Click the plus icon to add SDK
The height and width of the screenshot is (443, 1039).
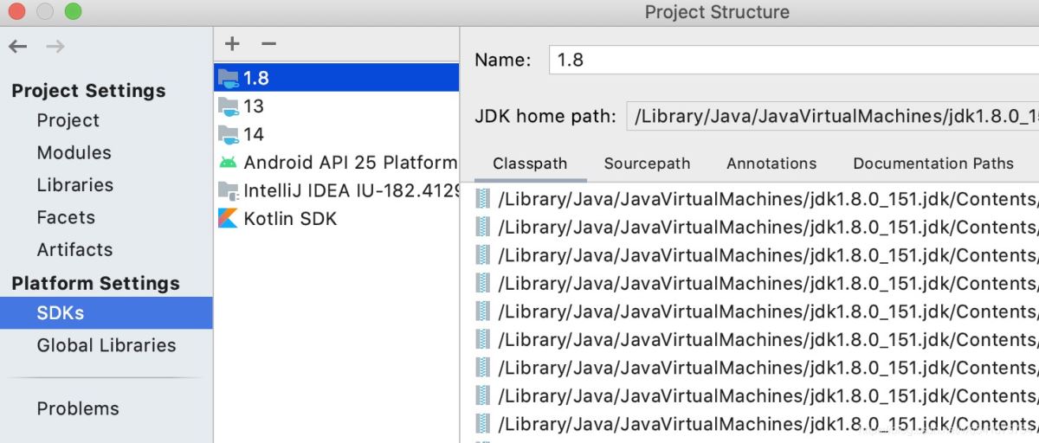[x=232, y=44]
